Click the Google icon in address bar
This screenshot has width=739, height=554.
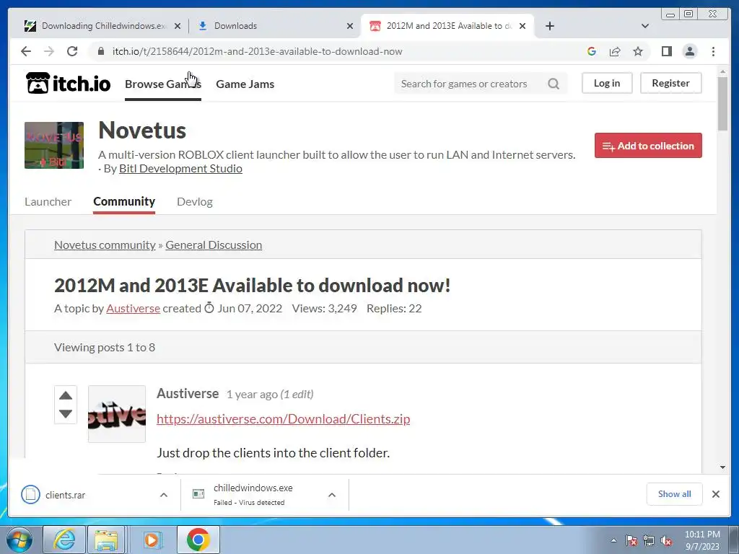click(592, 51)
